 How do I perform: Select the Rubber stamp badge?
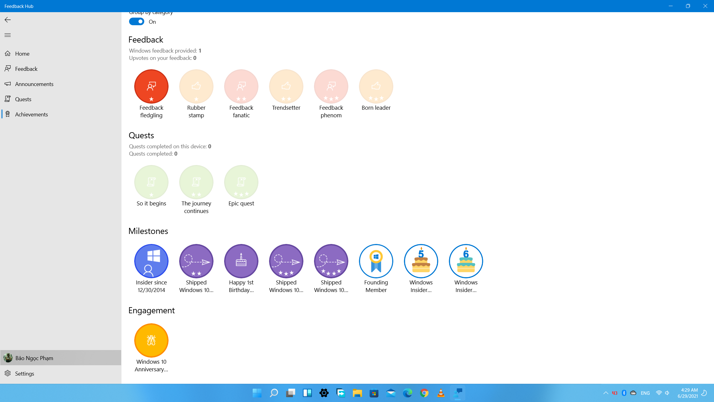pos(196,87)
